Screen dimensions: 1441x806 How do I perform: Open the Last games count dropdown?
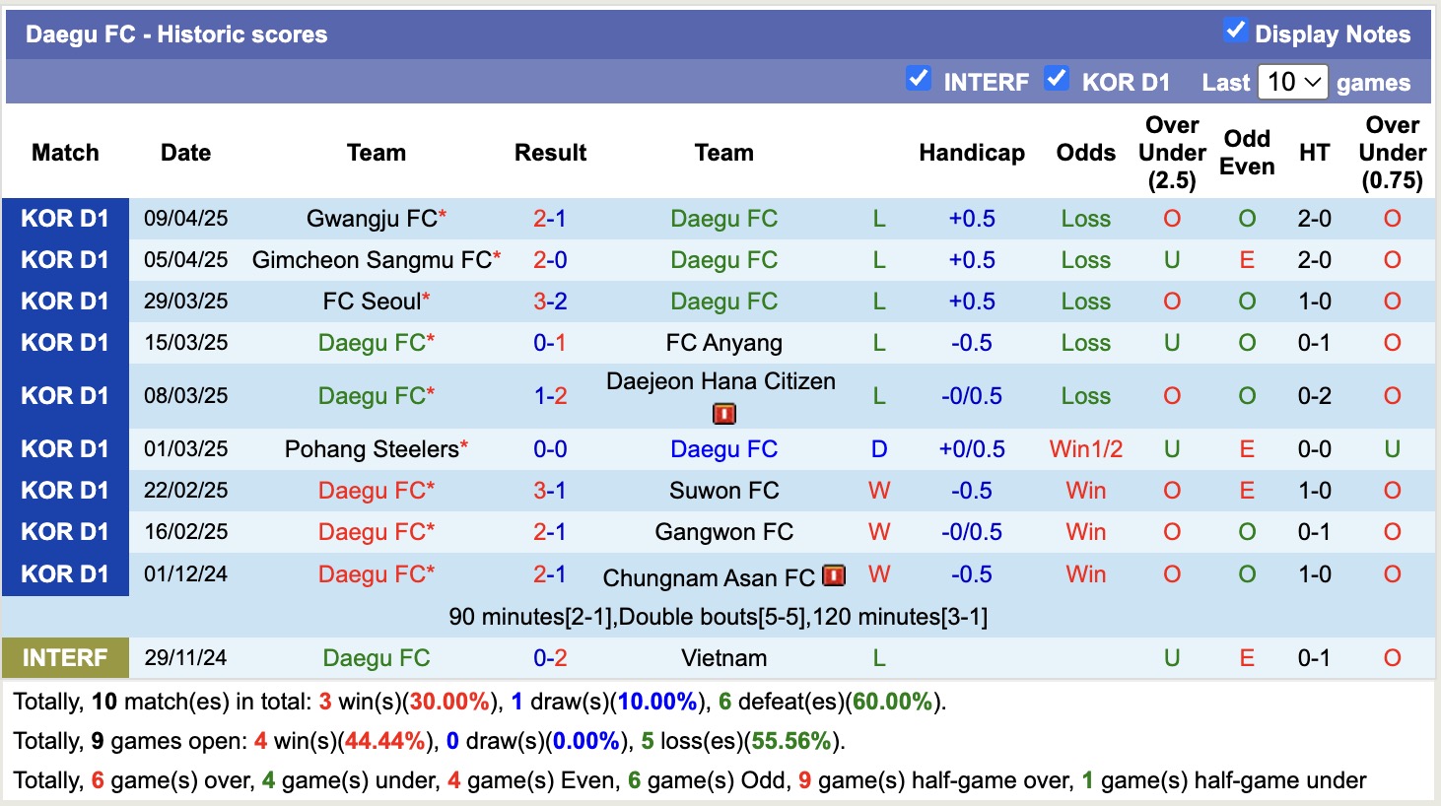tap(1294, 82)
